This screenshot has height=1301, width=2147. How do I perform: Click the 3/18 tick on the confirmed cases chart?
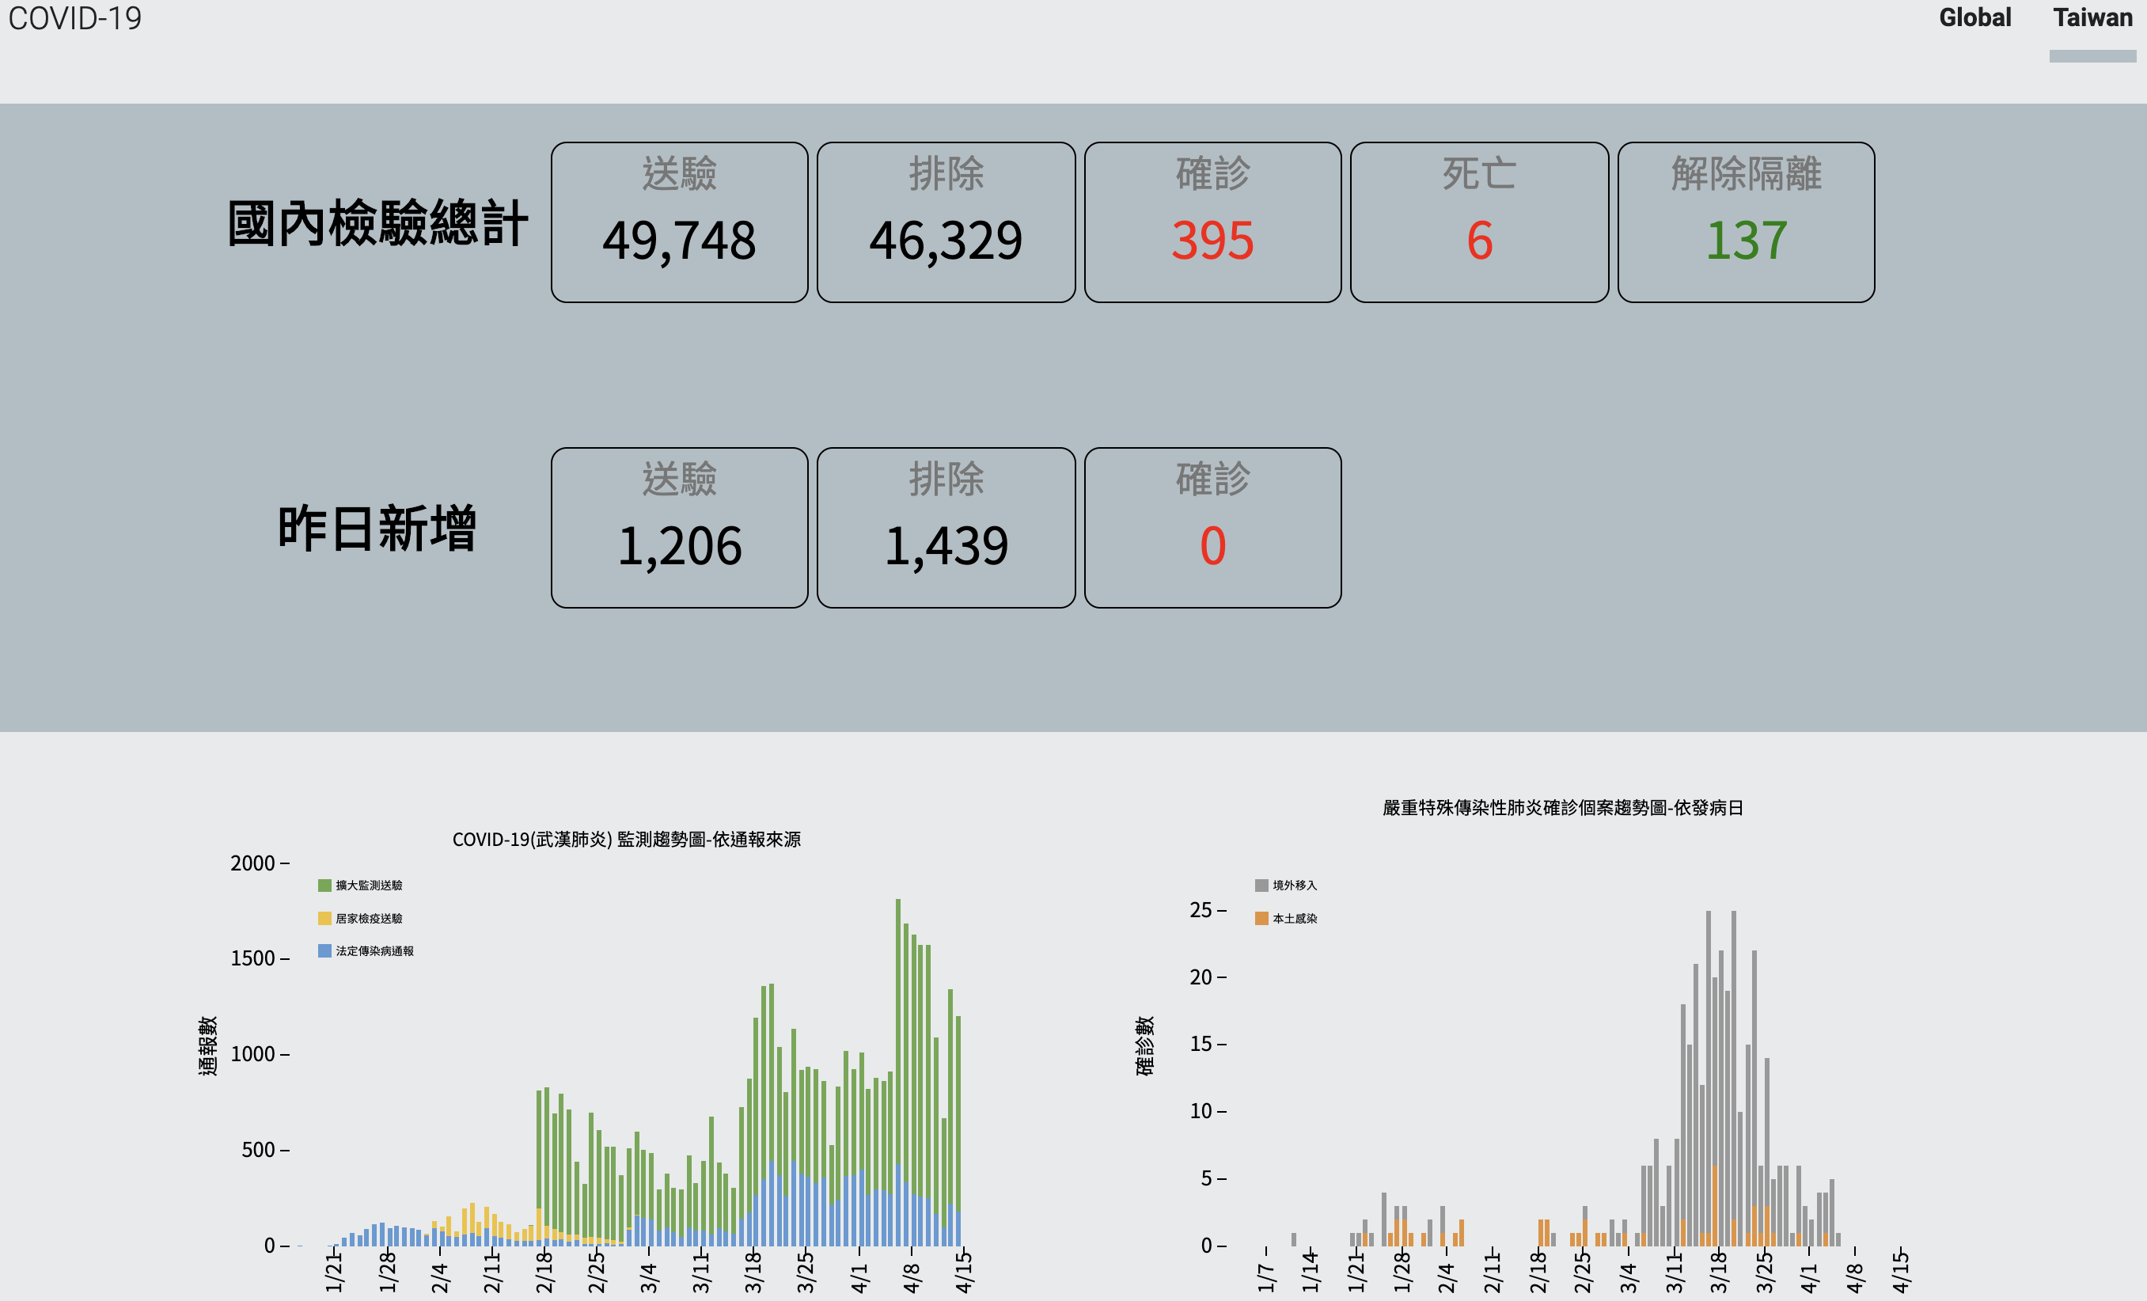point(1718,1273)
